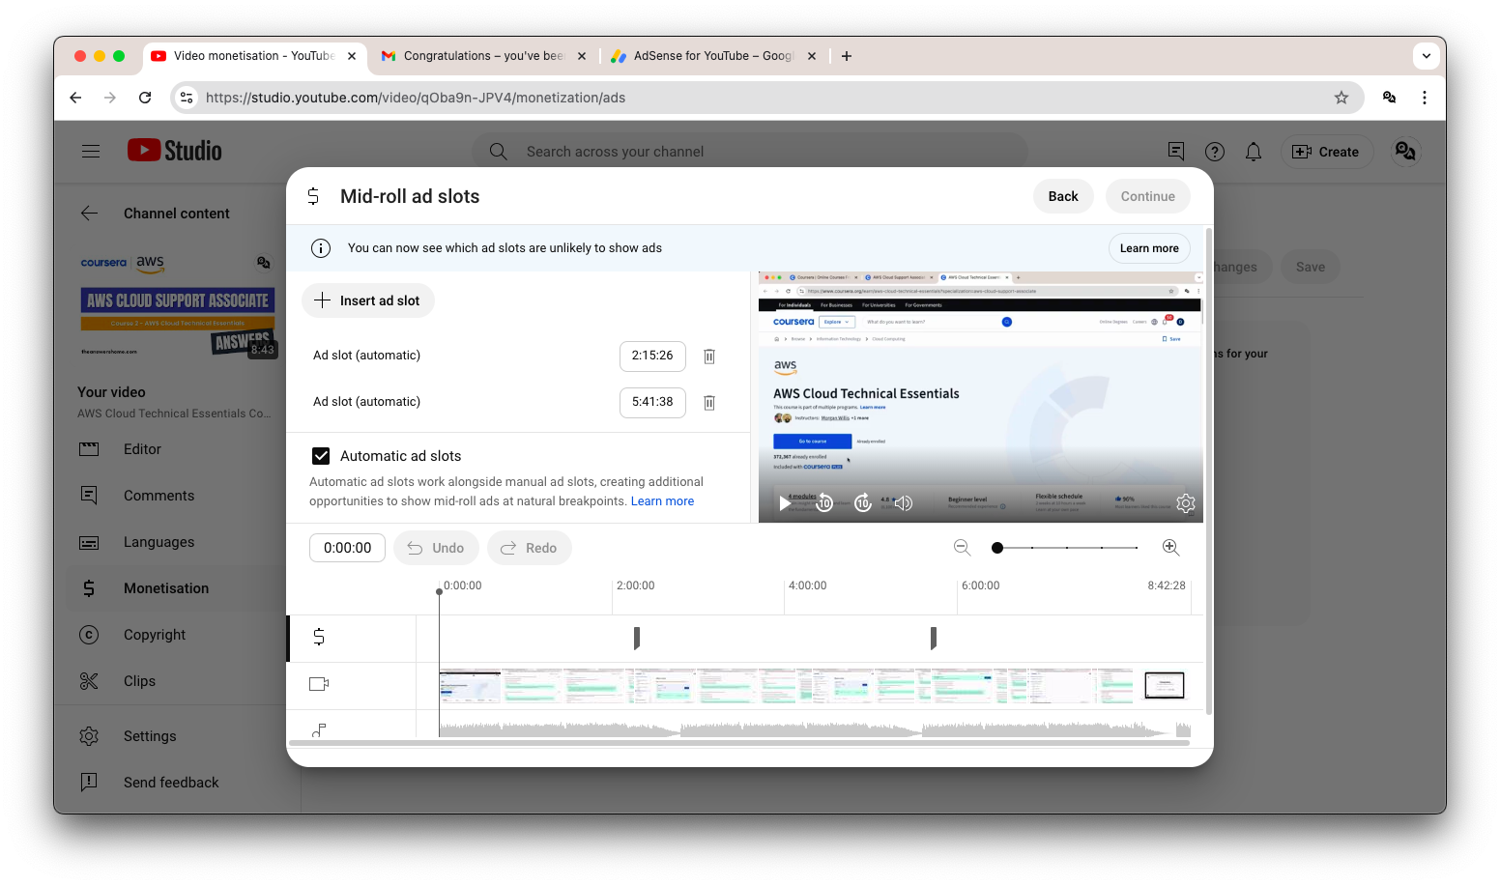The width and height of the screenshot is (1500, 885).
Task: Zoom in the timeline with plus magnifier
Action: tap(1170, 548)
